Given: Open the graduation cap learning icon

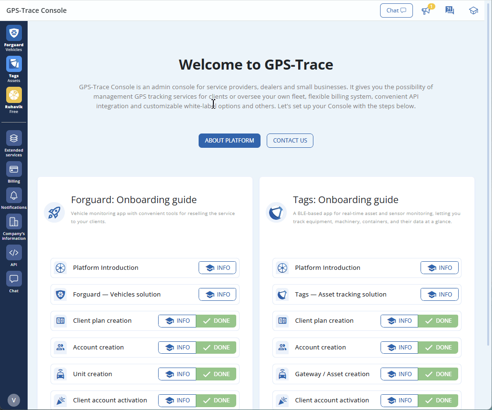Looking at the screenshot, I should (x=473, y=10).
